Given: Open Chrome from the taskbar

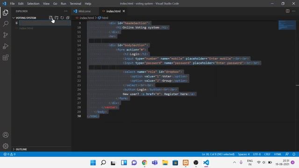Looking at the screenshot, I should (144, 162).
